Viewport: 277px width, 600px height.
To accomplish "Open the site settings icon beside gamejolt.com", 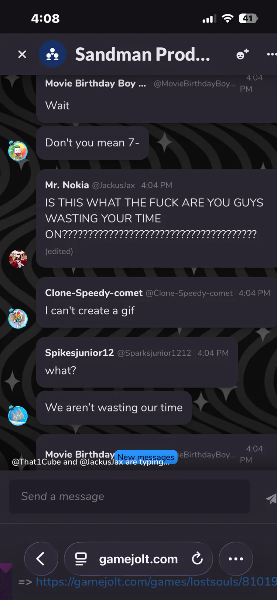I will 81,559.
